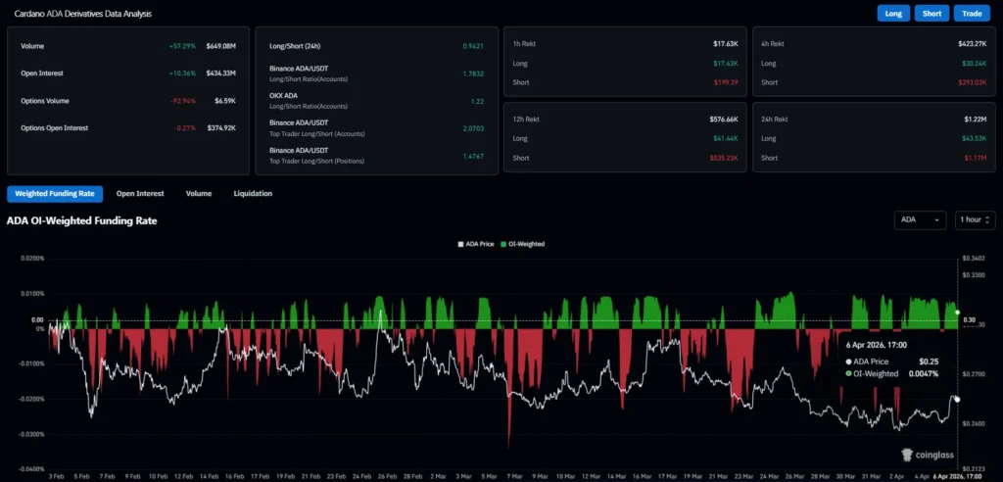This screenshot has height=482, width=1003.
Task: Click the white dot beside ADA Price in tooltip
Action: 849,361
